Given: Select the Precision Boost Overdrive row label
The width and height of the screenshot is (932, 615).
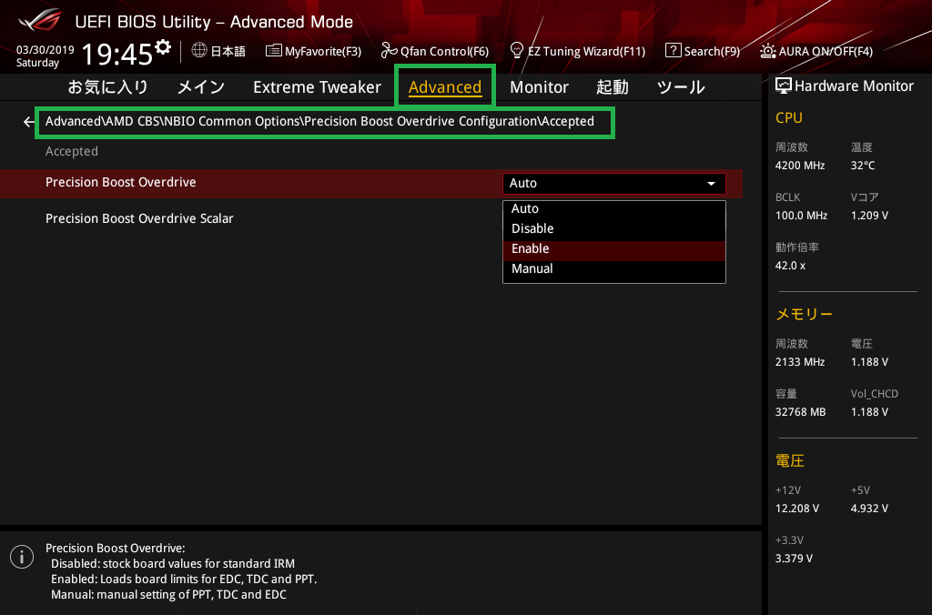Looking at the screenshot, I should tap(121, 183).
